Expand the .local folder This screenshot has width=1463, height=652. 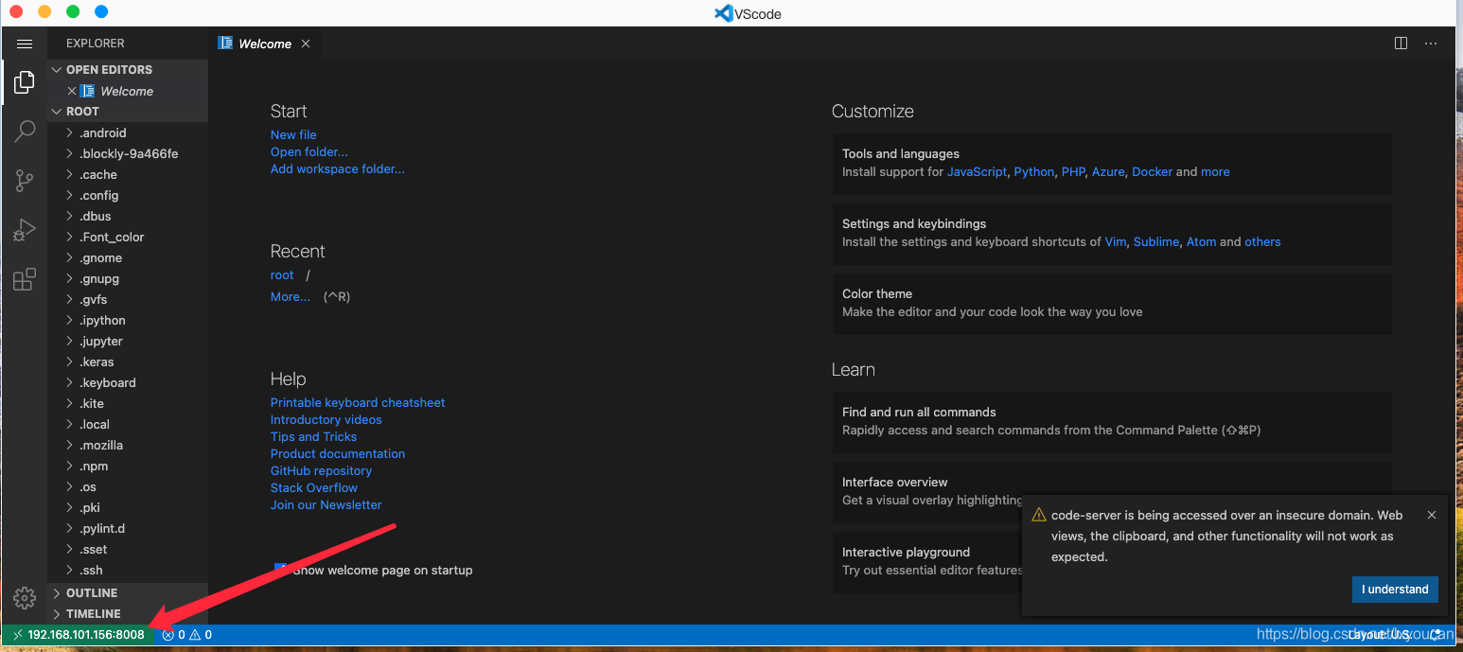(x=128, y=424)
